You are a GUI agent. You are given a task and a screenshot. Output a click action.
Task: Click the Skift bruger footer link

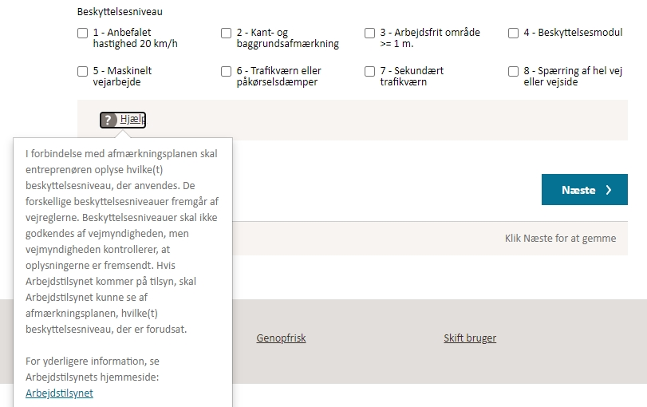coord(470,338)
